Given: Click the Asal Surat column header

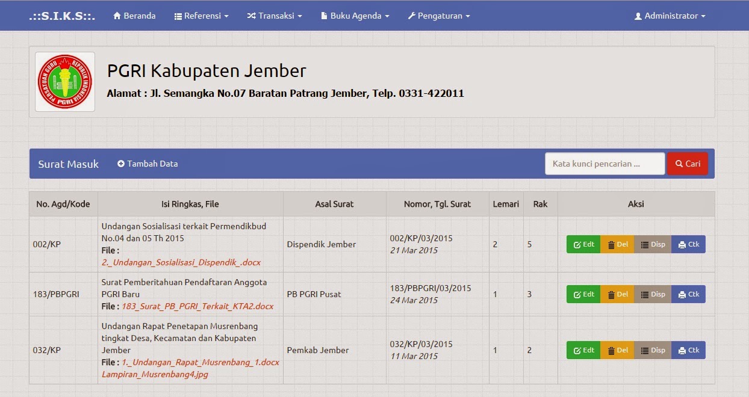Looking at the screenshot, I should pyautogui.click(x=334, y=204).
